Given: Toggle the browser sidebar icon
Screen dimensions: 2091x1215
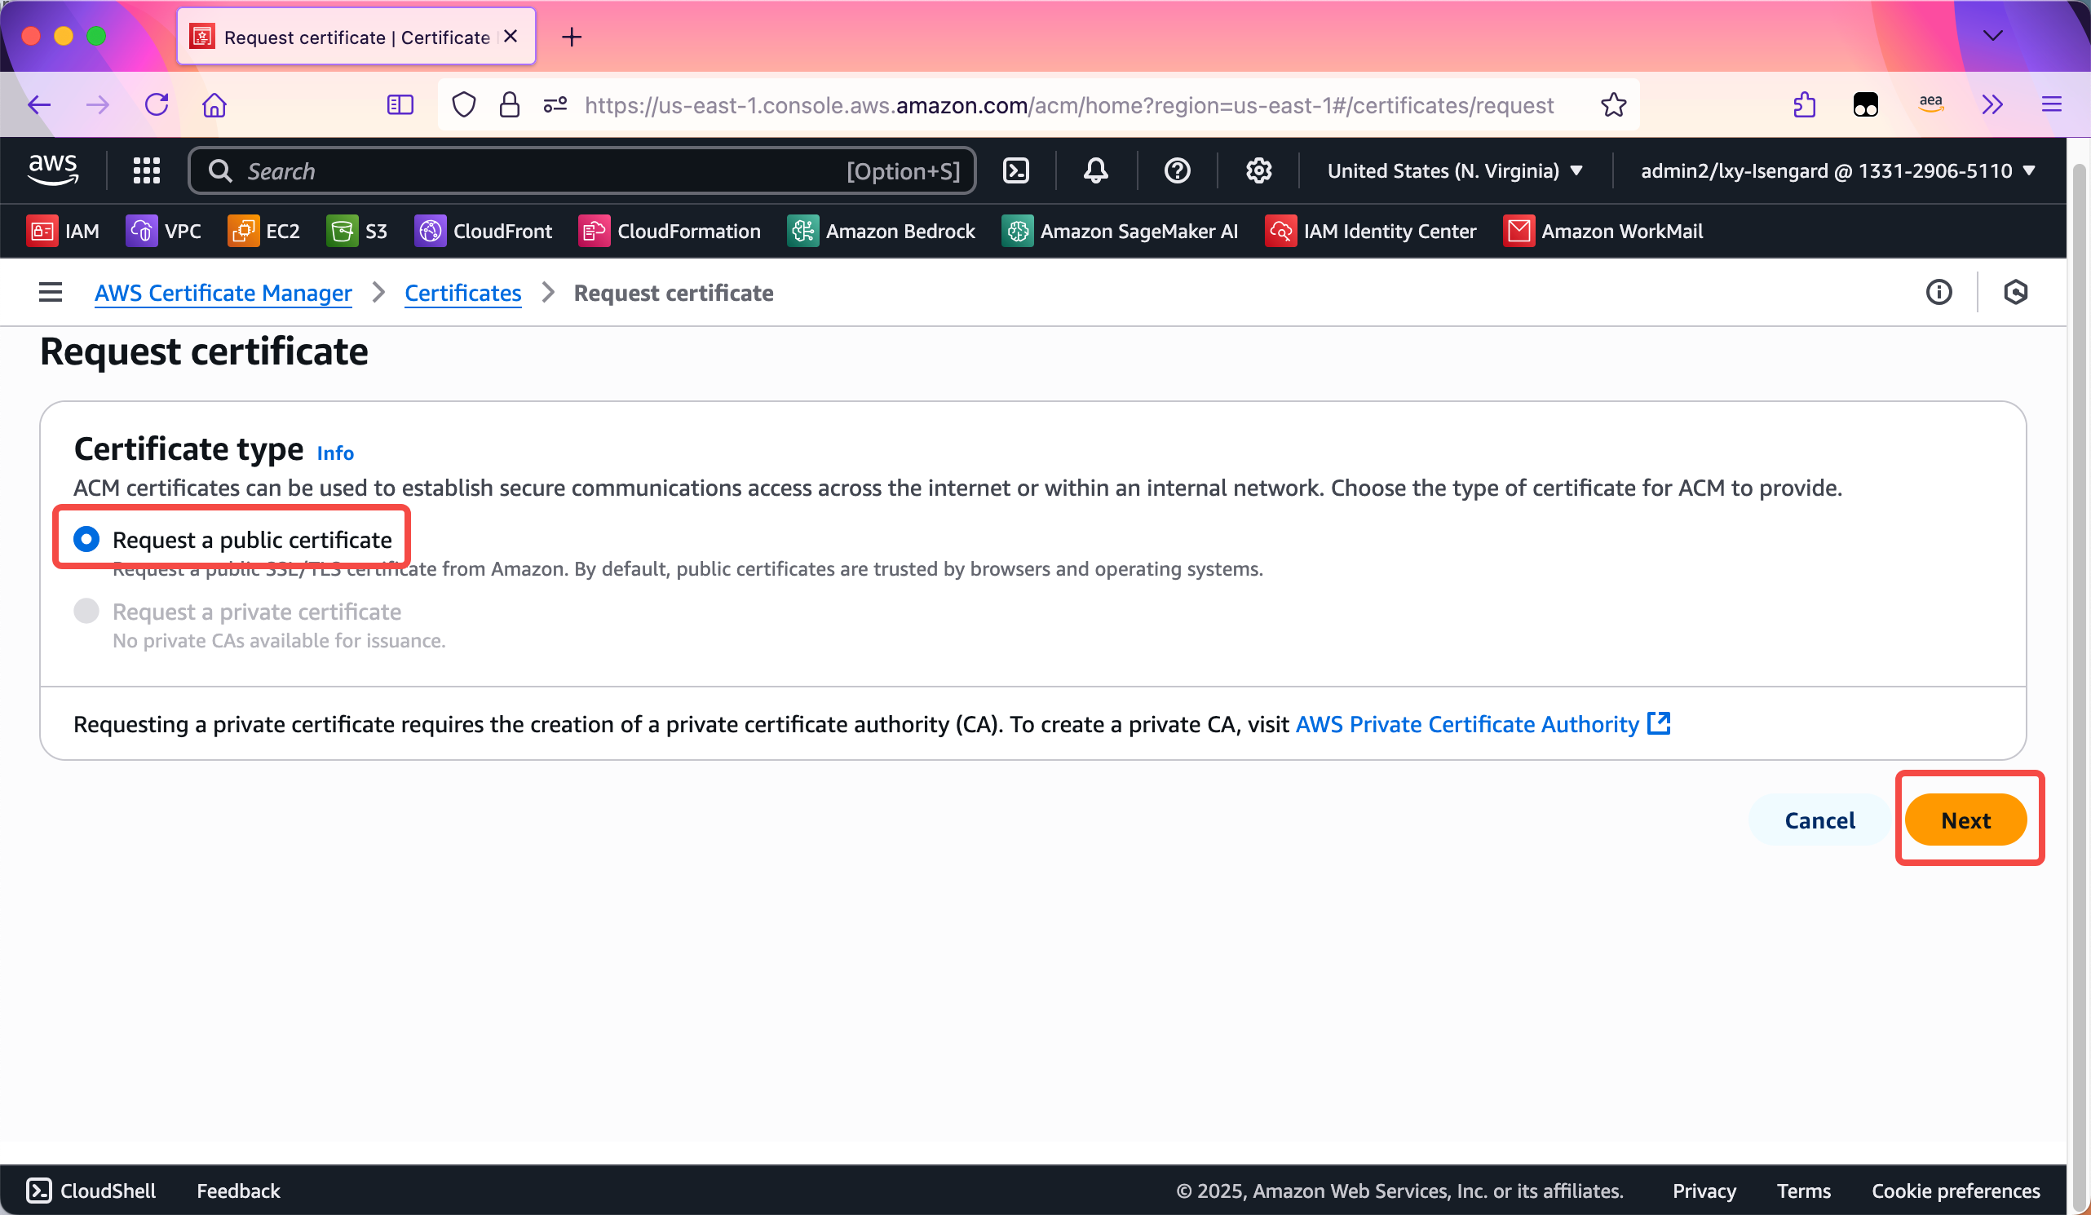Looking at the screenshot, I should pos(400,104).
